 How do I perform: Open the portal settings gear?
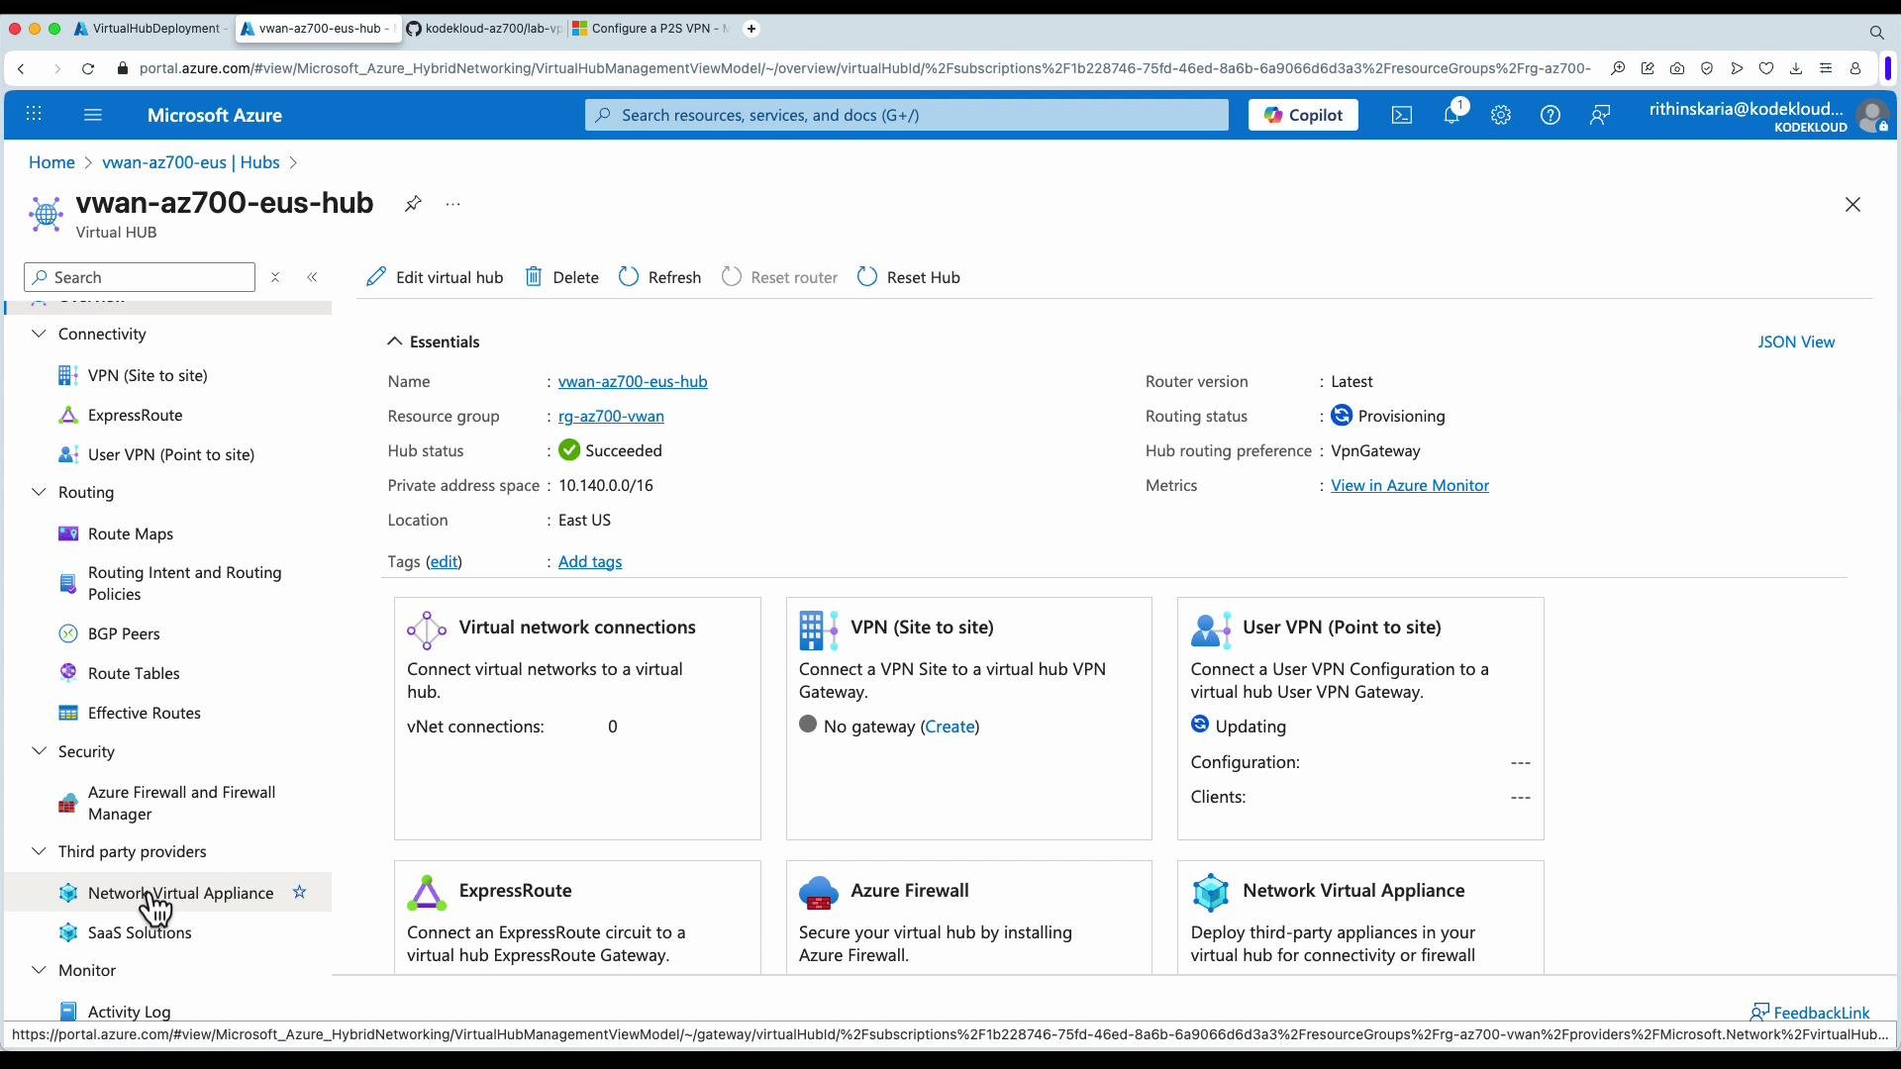coord(1501,115)
